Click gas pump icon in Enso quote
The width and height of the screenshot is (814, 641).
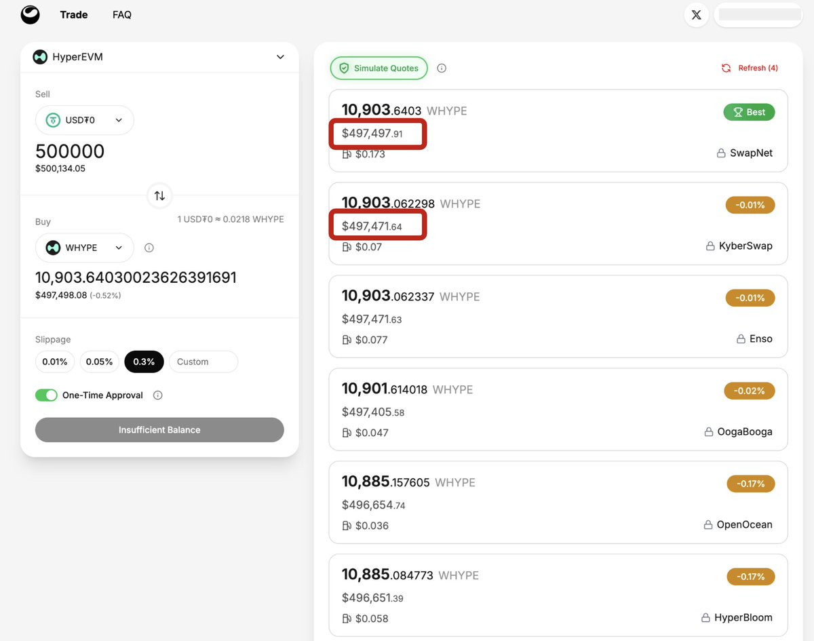(347, 340)
